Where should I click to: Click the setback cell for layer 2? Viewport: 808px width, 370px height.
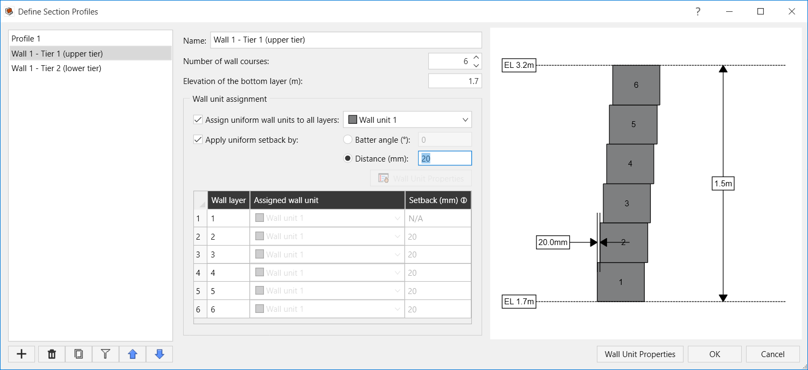(438, 236)
